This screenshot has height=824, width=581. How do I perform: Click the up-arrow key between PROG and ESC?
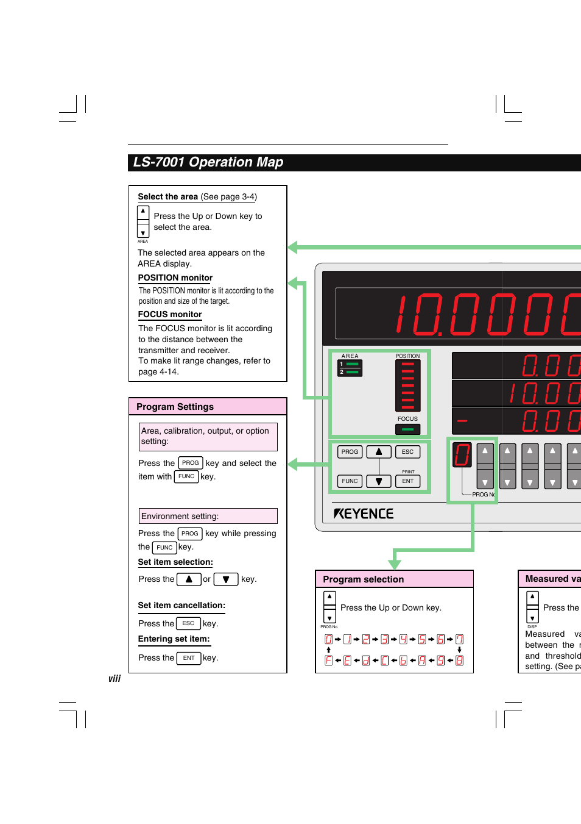coord(379,452)
